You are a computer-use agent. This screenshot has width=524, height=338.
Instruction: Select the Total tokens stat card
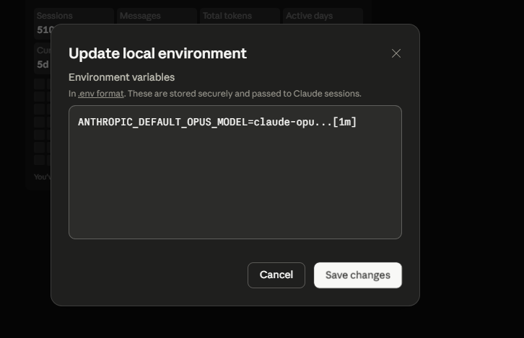pyautogui.click(x=240, y=16)
